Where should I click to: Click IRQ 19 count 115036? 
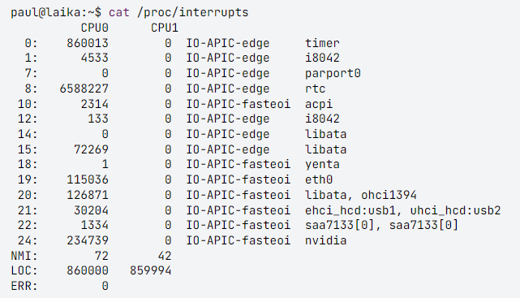tap(88, 179)
